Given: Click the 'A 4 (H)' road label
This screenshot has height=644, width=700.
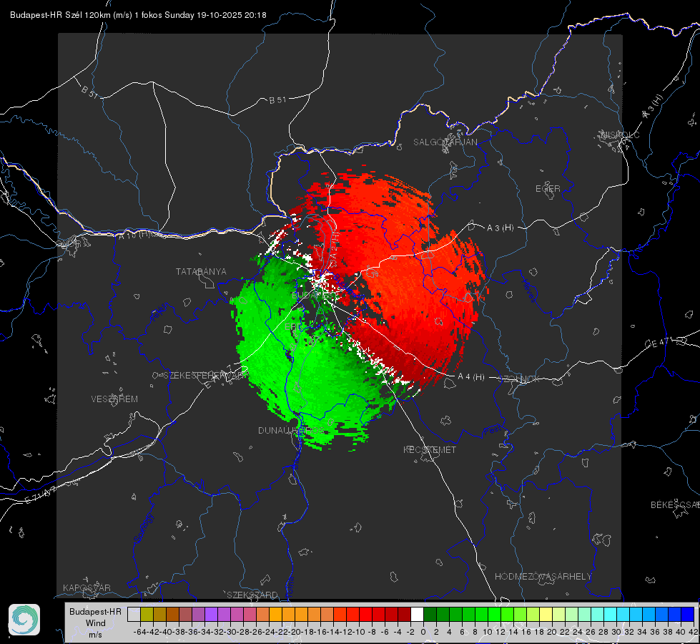Looking at the screenshot, I should (x=471, y=377).
